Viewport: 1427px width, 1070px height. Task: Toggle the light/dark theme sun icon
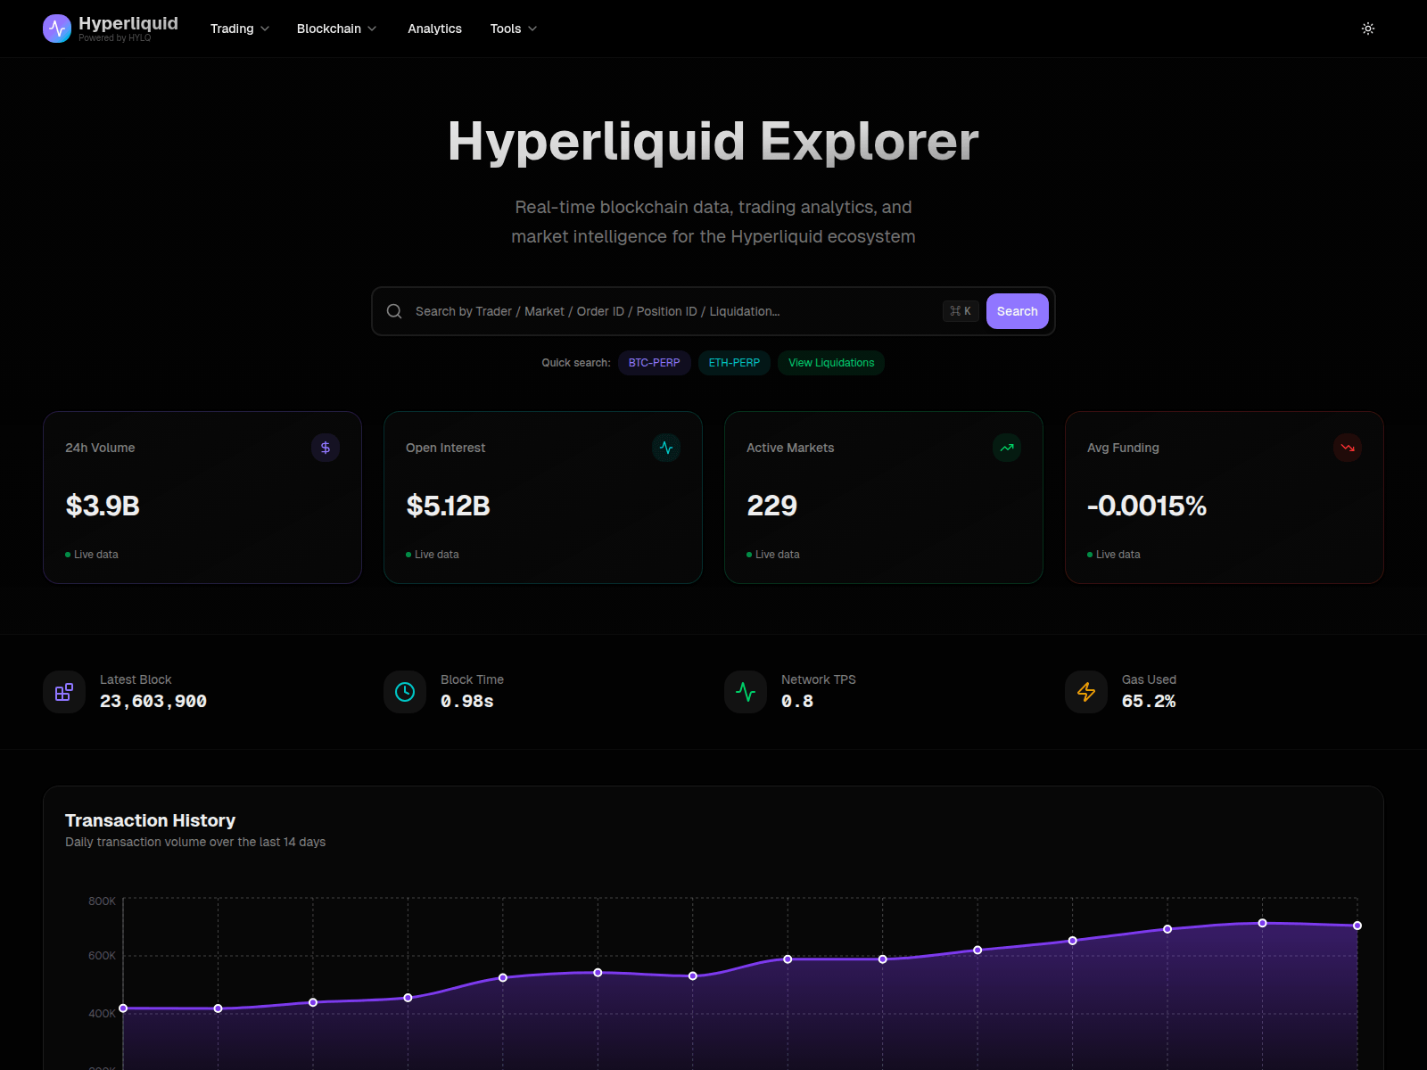click(1368, 29)
